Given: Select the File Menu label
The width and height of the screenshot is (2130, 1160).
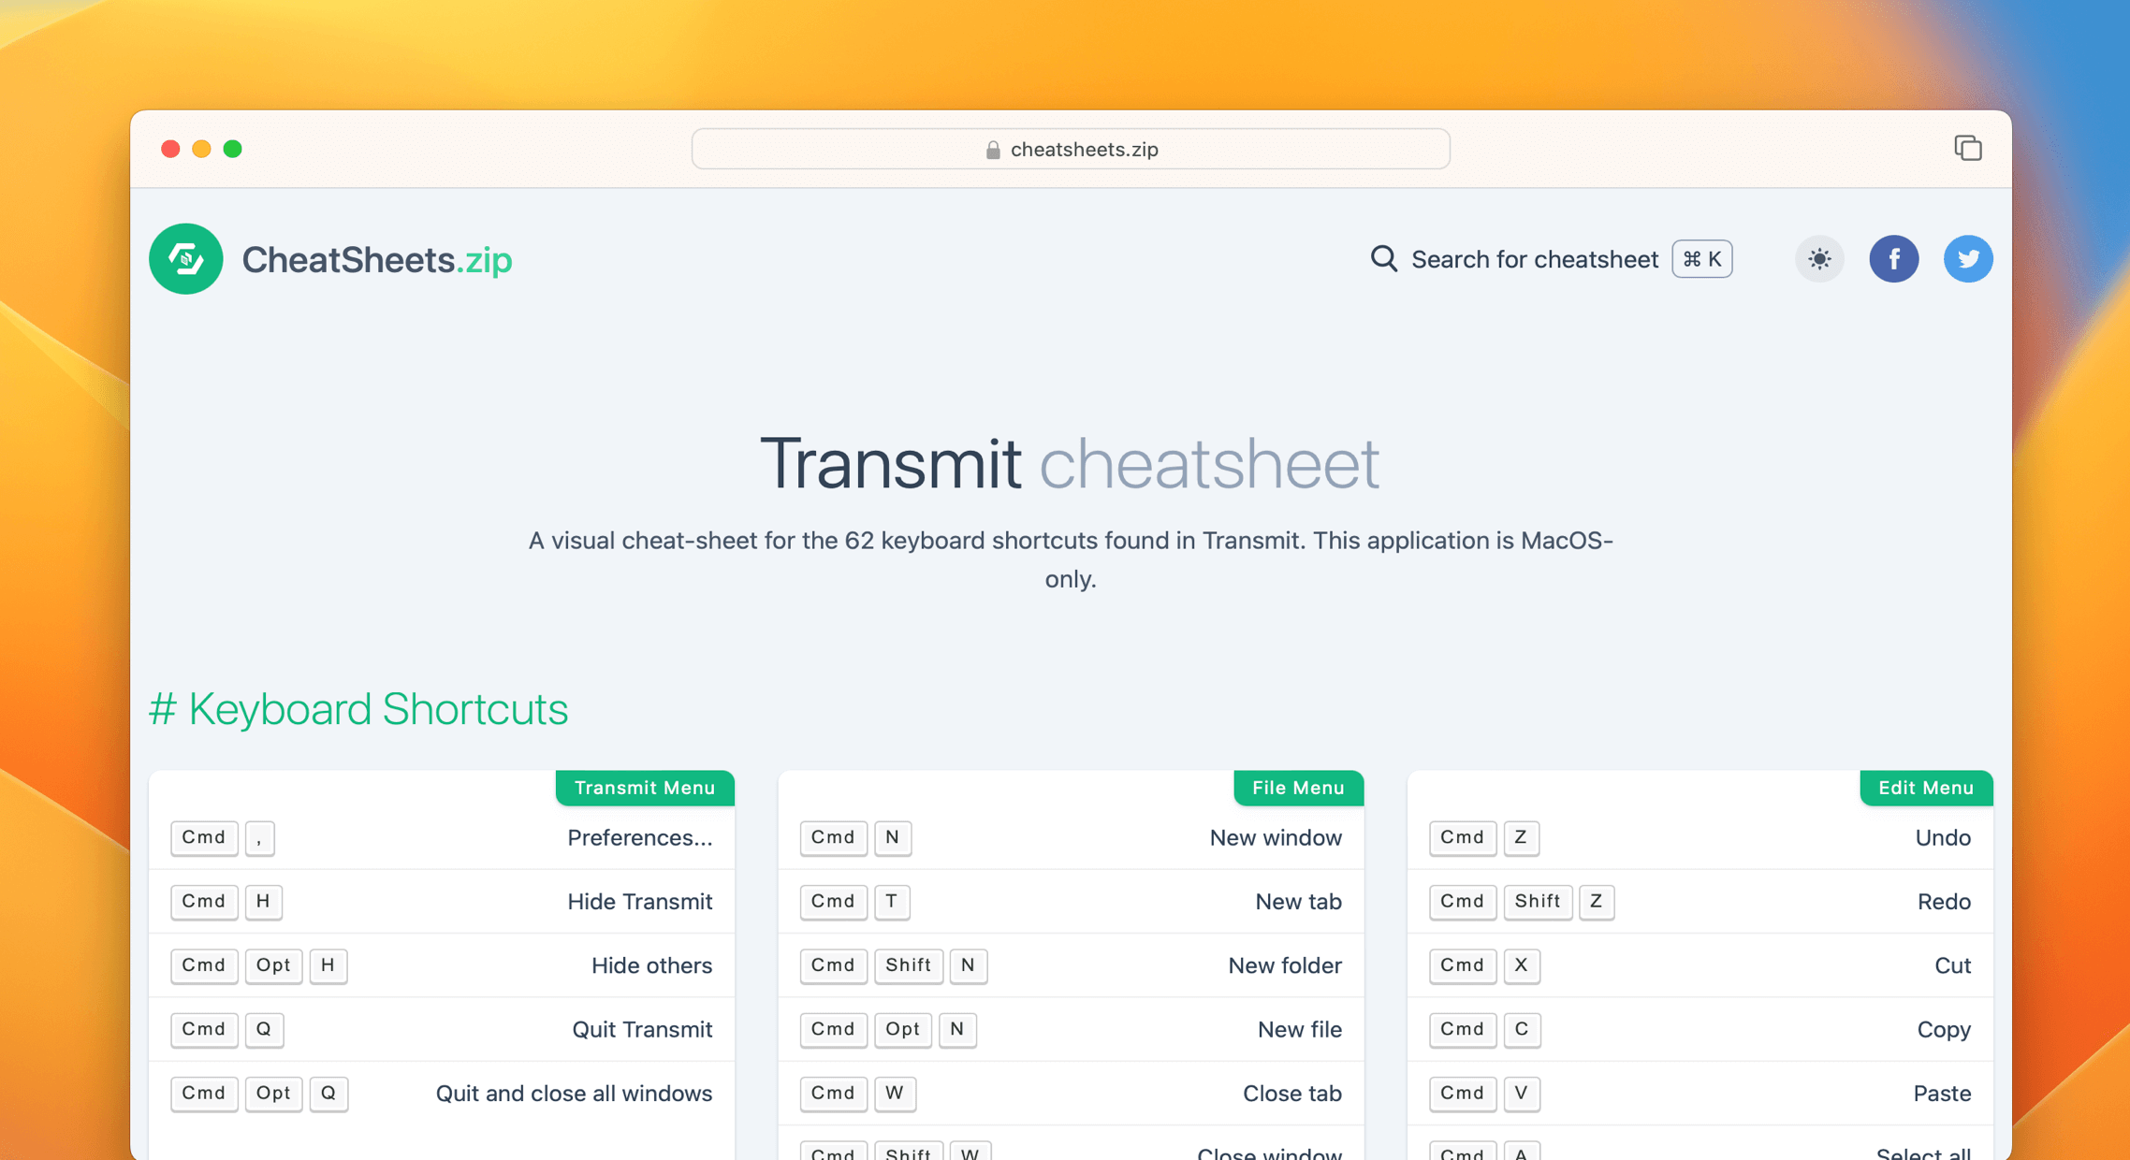Looking at the screenshot, I should tap(1298, 788).
